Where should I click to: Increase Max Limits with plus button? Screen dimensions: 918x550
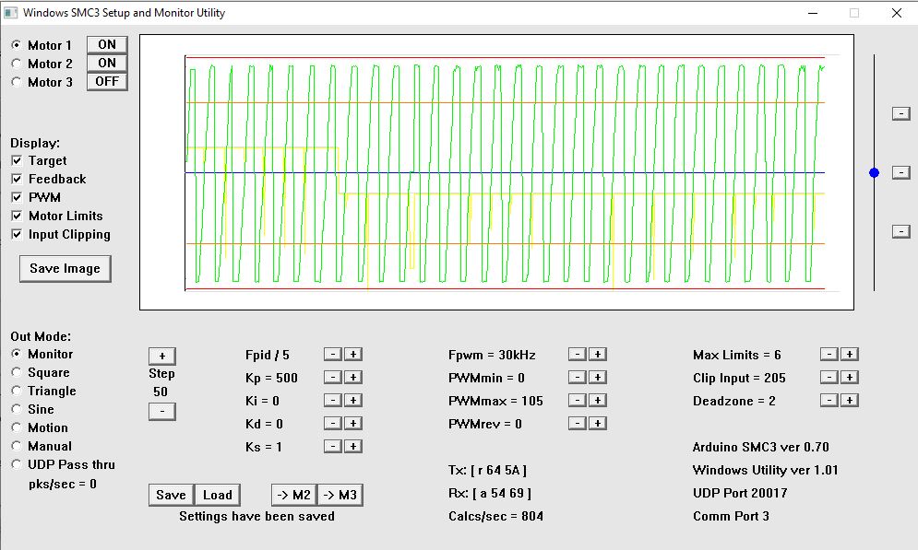[x=850, y=355]
